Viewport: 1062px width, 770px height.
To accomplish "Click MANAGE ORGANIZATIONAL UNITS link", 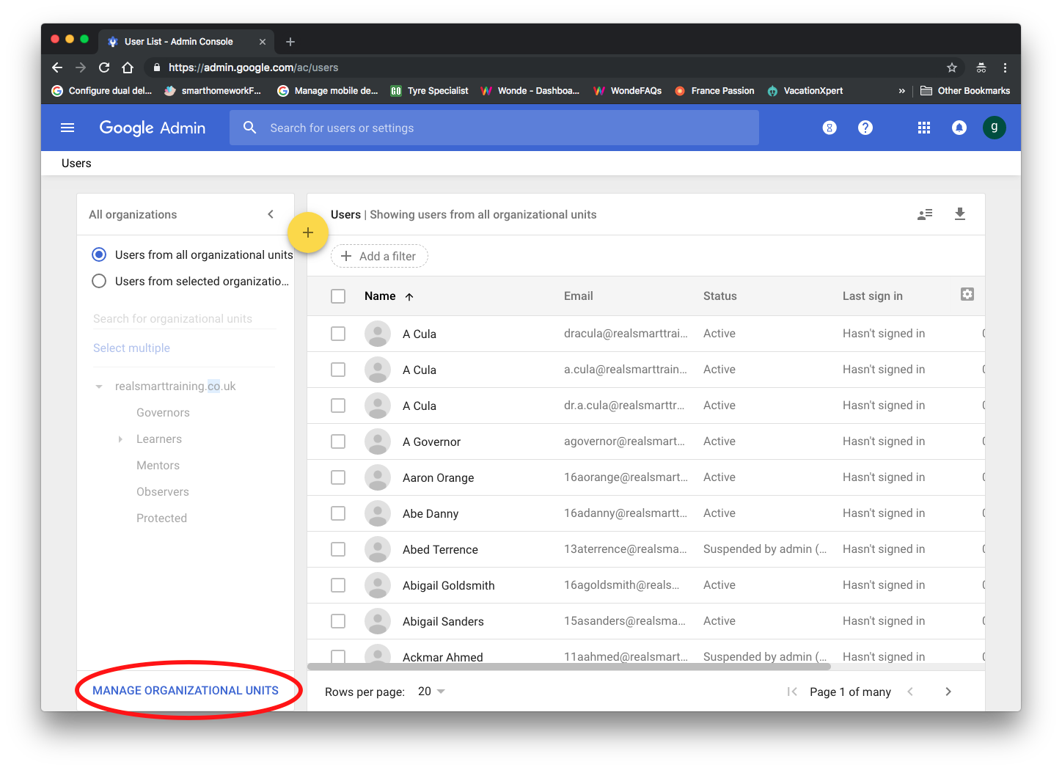I will (186, 690).
